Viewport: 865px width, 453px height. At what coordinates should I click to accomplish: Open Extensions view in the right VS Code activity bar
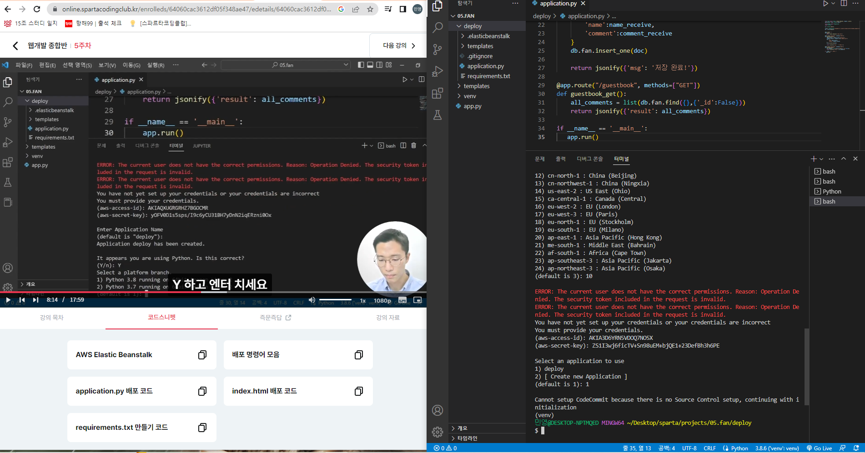coord(438,93)
